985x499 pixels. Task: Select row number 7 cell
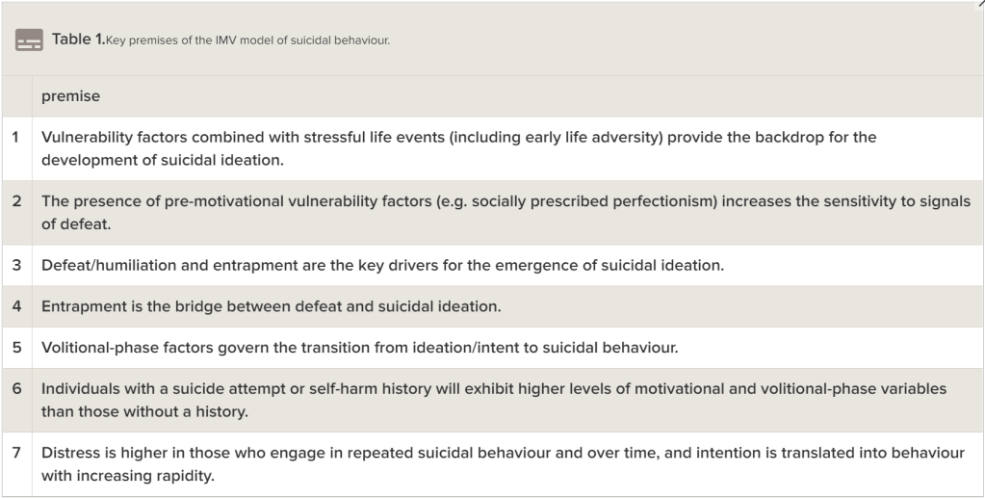16,453
